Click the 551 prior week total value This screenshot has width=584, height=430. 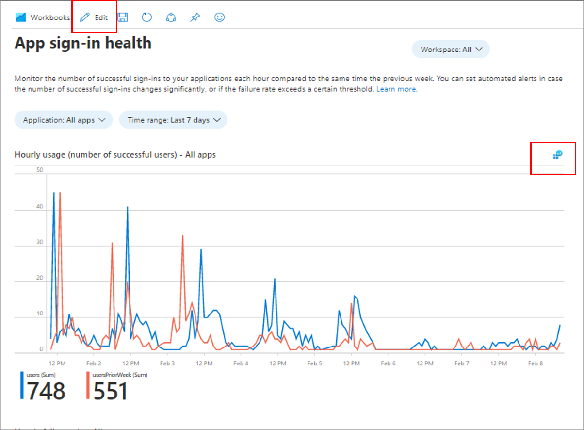111,391
